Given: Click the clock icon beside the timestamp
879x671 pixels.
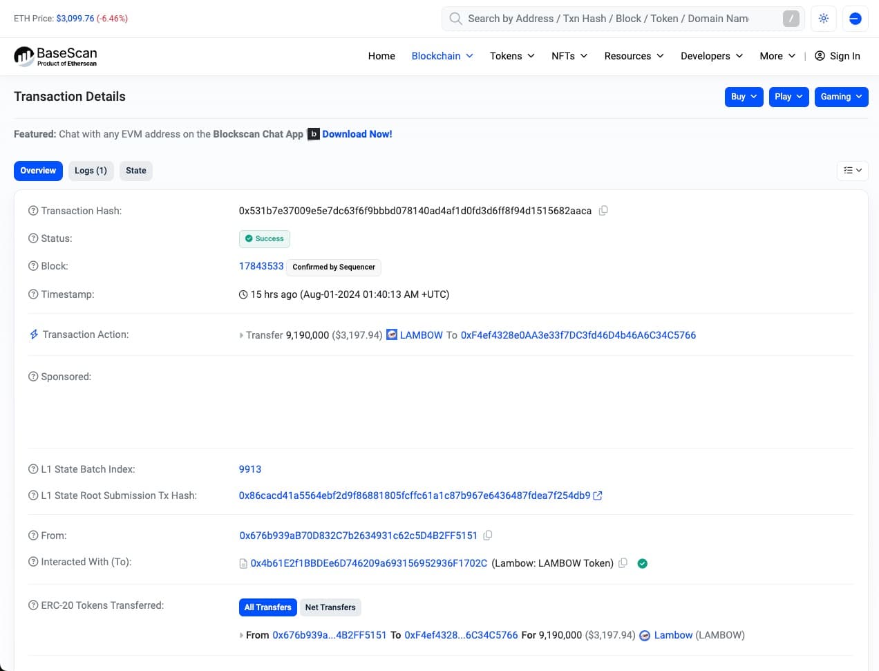Looking at the screenshot, I should pos(243,294).
